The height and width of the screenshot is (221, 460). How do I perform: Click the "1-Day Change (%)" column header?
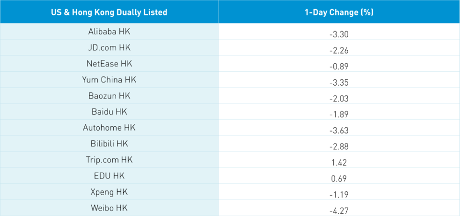tap(339, 12)
